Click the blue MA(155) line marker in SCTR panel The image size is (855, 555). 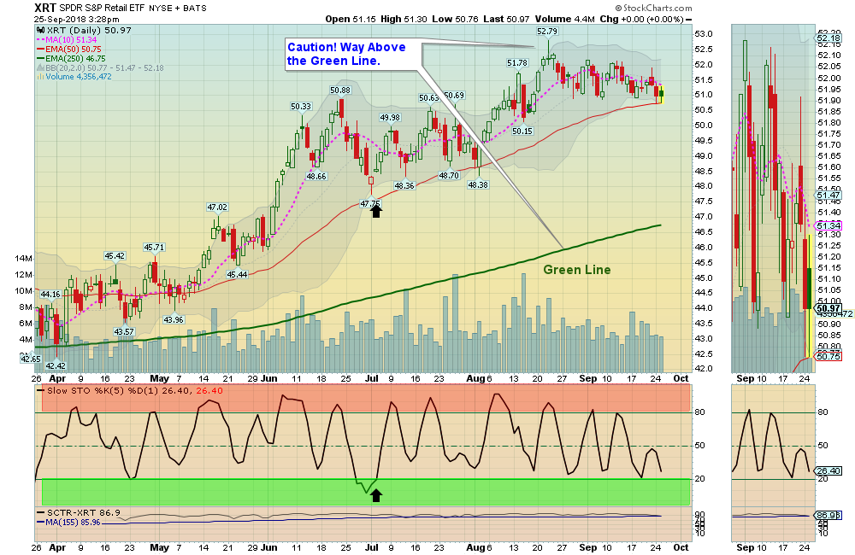[x=39, y=523]
